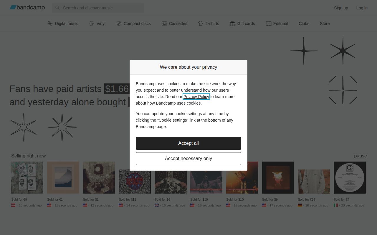377x235 pixels.
Task: Click the Cassettes tape icon
Action: [164, 23]
